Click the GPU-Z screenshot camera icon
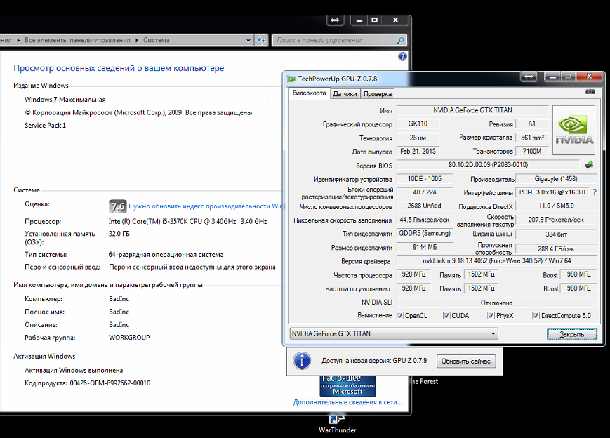This screenshot has height=438, width=610. click(x=590, y=92)
